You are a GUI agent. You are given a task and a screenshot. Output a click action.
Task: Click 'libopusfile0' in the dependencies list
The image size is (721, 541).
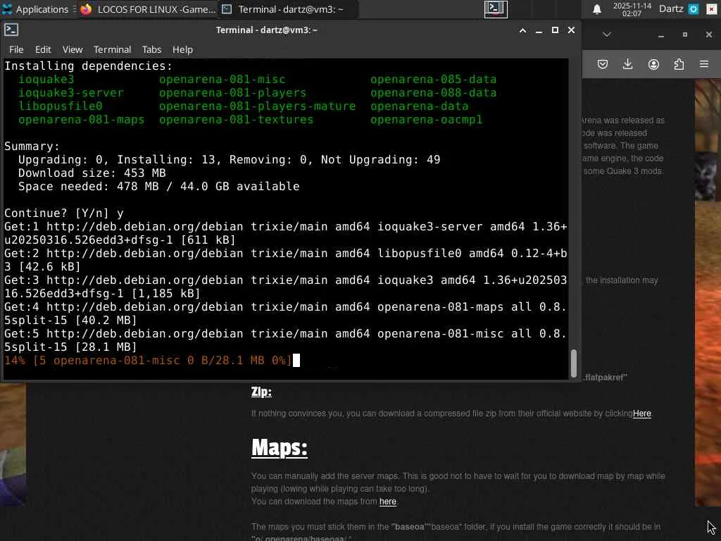[x=61, y=106]
